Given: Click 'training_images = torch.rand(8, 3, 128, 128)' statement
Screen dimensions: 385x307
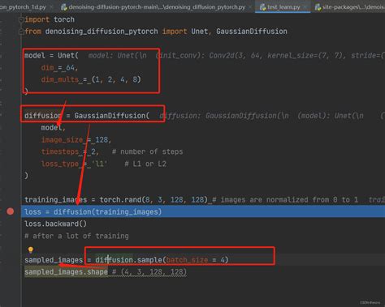Looking at the screenshot, I should pyautogui.click(x=116, y=200).
